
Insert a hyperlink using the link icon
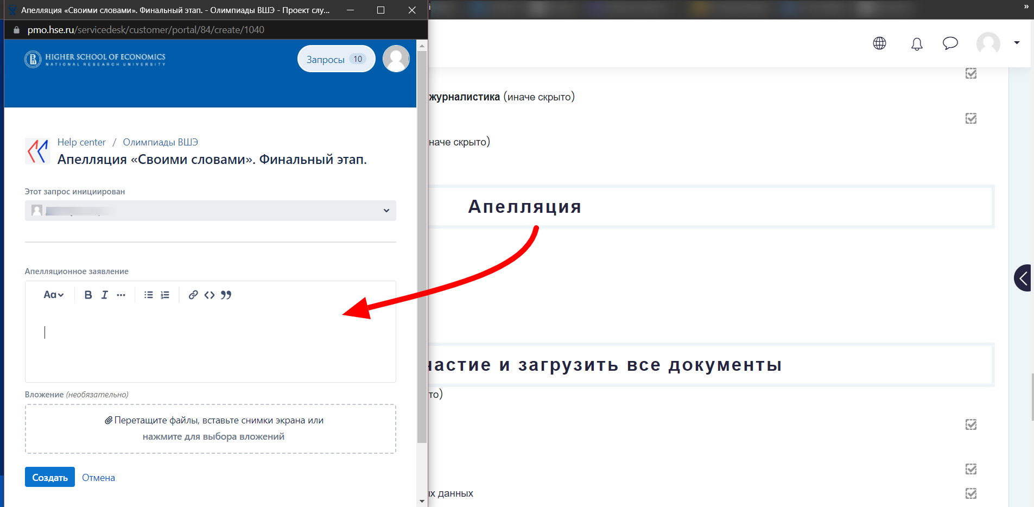coord(193,295)
